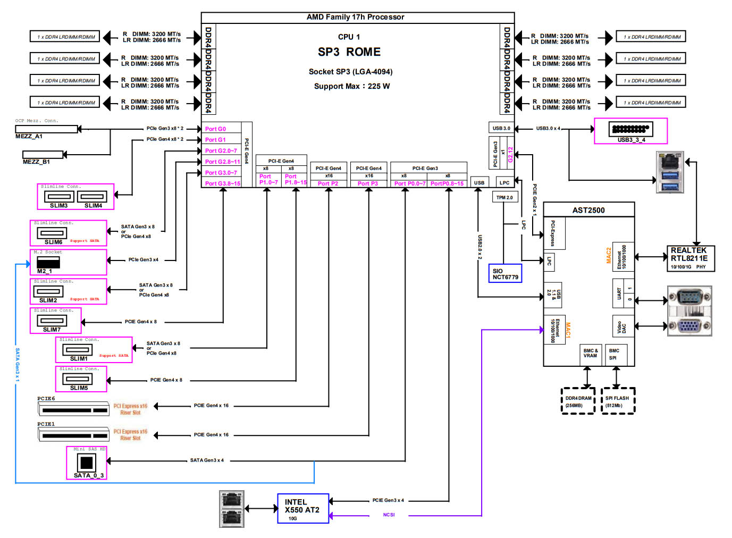Select the PCIE6 riser slot graphic

pos(74,408)
